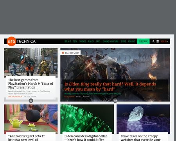
Task: Open the Cars nav section
Action: 98,42
